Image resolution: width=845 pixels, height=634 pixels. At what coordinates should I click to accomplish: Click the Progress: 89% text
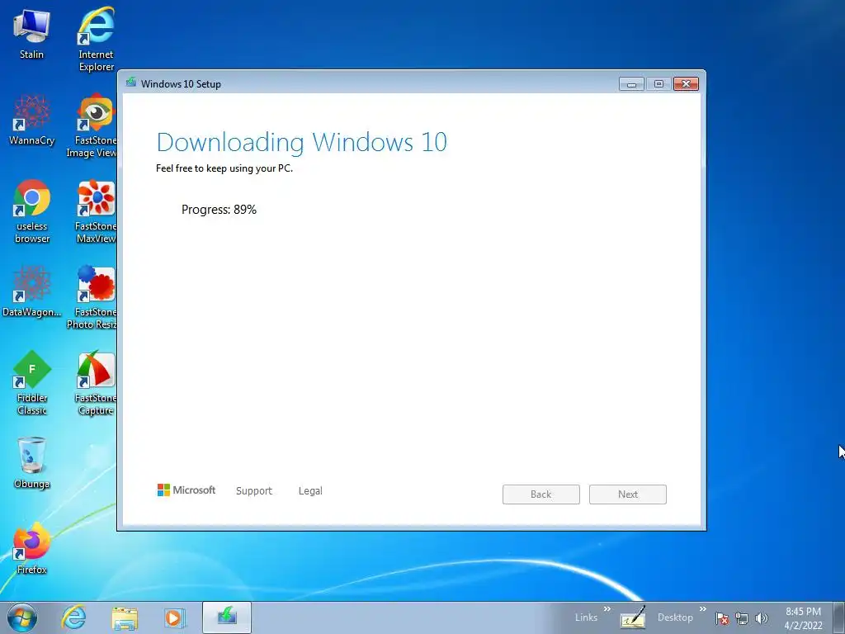pos(219,210)
